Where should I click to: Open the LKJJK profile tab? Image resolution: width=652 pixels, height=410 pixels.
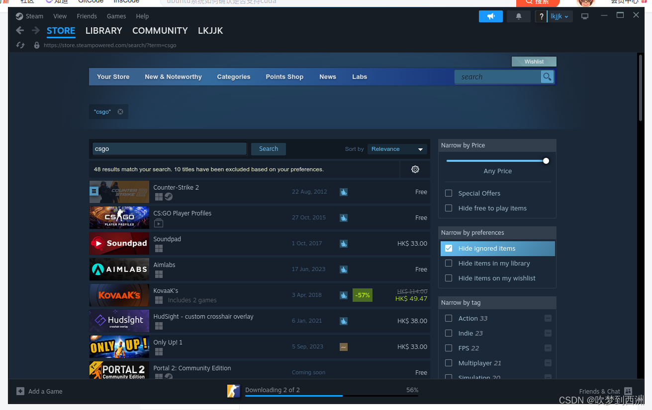(210, 31)
